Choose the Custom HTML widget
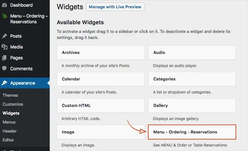 coord(101,106)
